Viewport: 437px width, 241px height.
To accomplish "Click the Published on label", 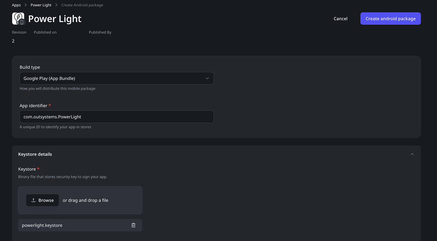I will (x=45, y=32).
